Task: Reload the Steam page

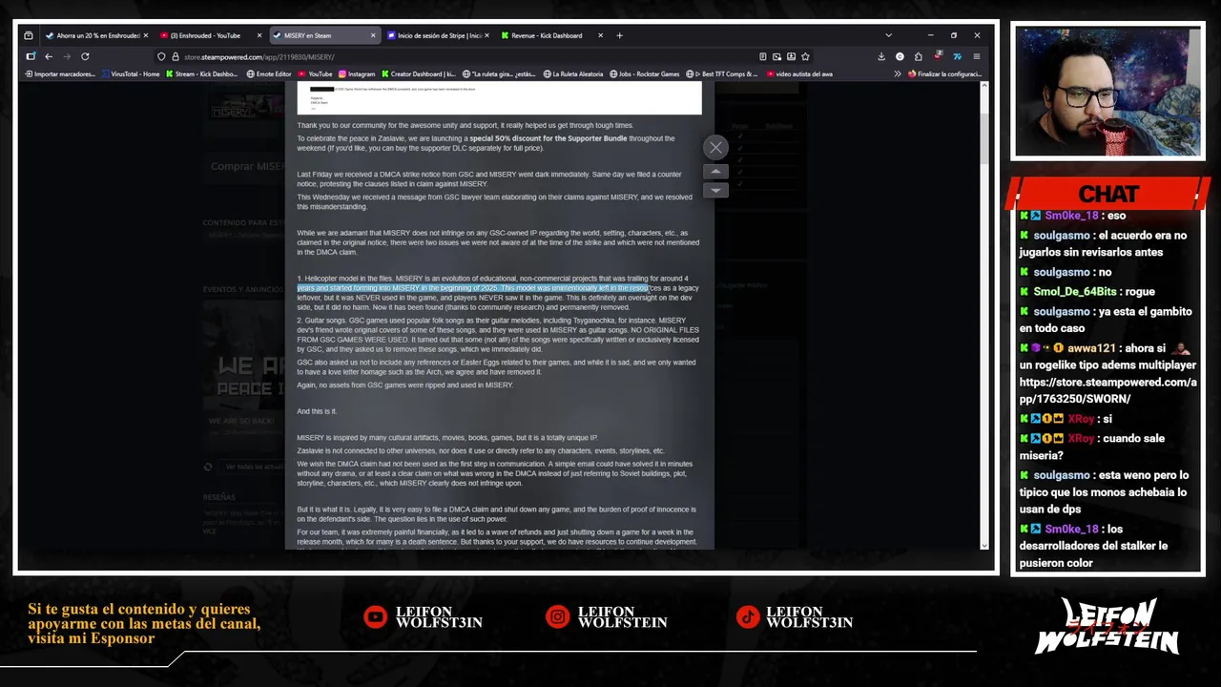Action: [x=85, y=56]
